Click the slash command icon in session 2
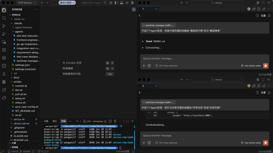273x153 pixels. pyautogui.click(x=149, y=143)
